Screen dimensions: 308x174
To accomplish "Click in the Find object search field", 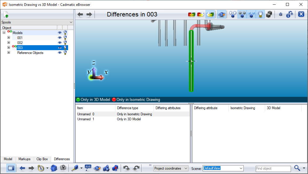I will pyautogui.click(x=273, y=168).
